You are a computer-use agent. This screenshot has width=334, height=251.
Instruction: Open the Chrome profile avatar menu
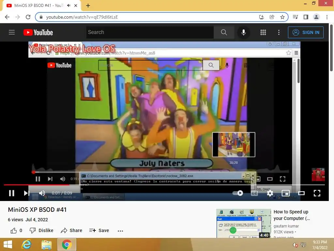coord(316,17)
